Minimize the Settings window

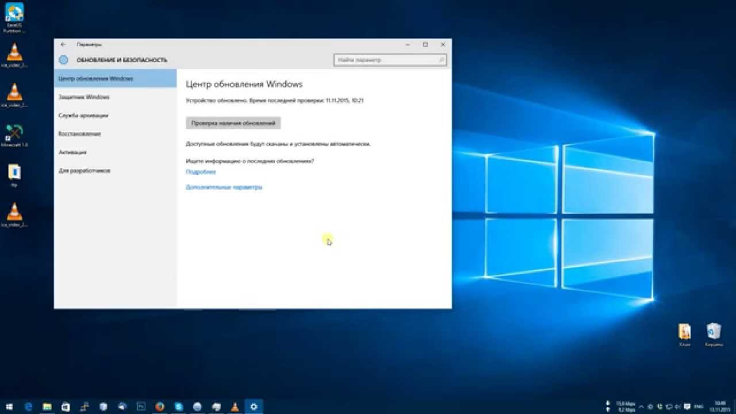tap(408, 44)
